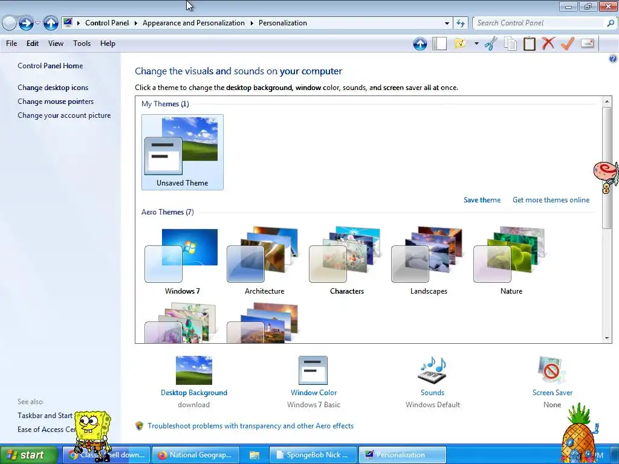Expand the address bar history dropdown

point(447,24)
